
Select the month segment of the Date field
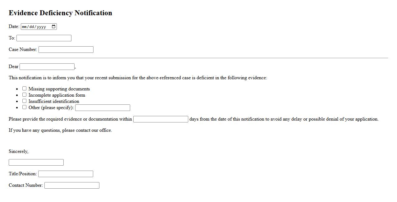pyautogui.click(x=25, y=27)
